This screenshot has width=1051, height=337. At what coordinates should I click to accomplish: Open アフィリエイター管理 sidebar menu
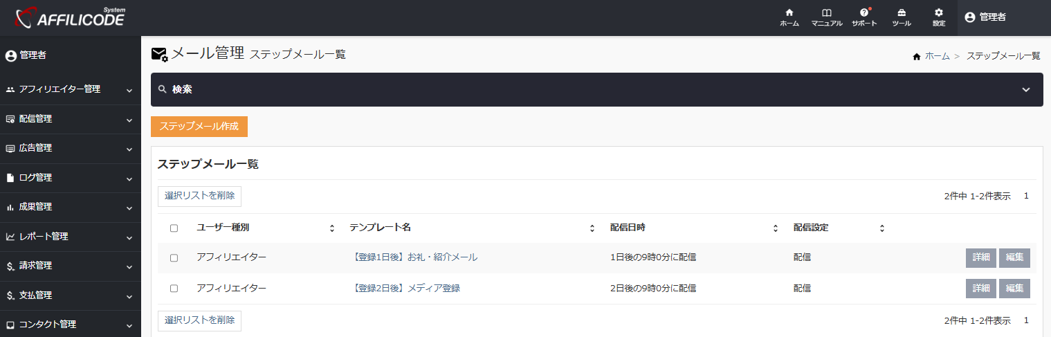pyautogui.click(x=71, y=90)
